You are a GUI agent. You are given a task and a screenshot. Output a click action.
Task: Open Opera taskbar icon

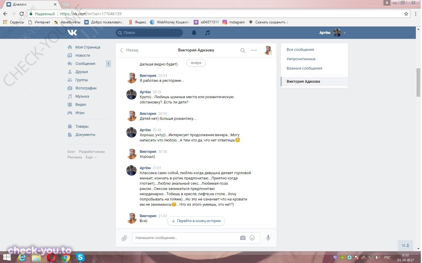coord(51,257)
